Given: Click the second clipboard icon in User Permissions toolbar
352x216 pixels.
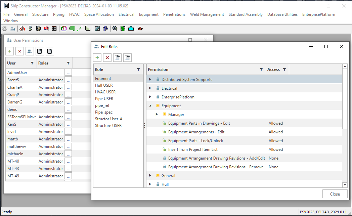Looking at the screenshot, I should point(50,51).
